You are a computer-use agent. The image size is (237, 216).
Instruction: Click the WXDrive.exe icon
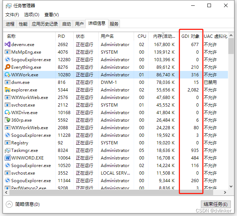point(7,112)
